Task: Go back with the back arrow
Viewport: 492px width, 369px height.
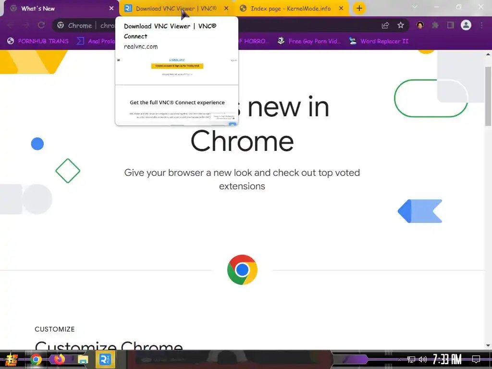Action: tap(11, 25)
